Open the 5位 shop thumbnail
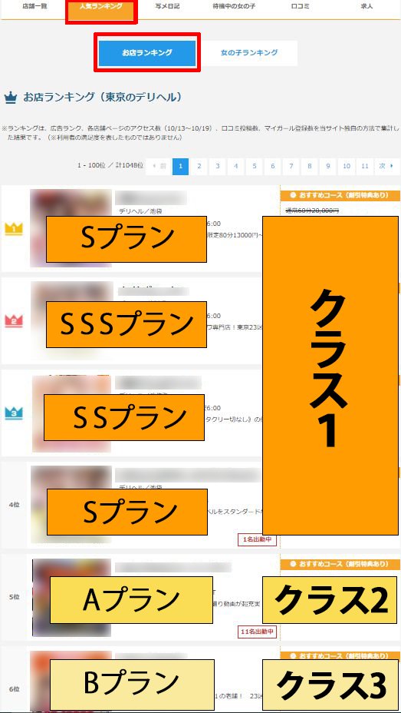 point(71,598)
